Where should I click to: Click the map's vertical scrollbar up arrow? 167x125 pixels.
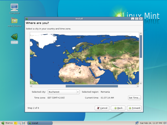pos(141,33)
